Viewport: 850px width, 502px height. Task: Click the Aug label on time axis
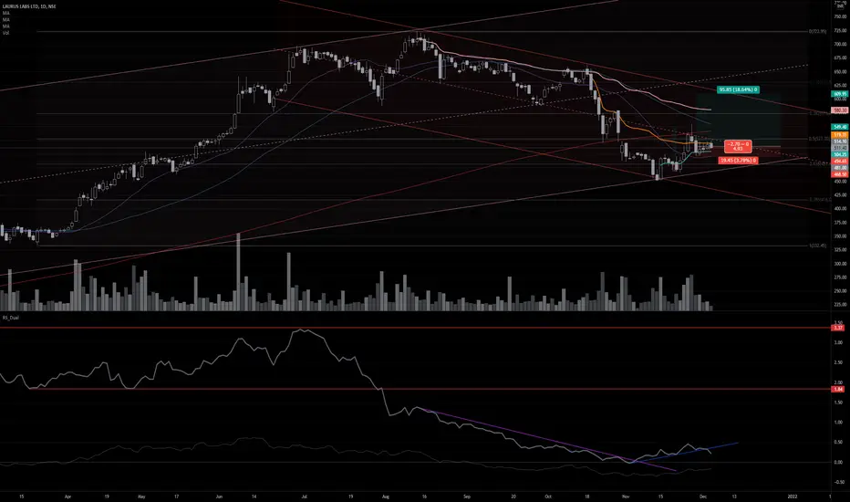[386, 496]
